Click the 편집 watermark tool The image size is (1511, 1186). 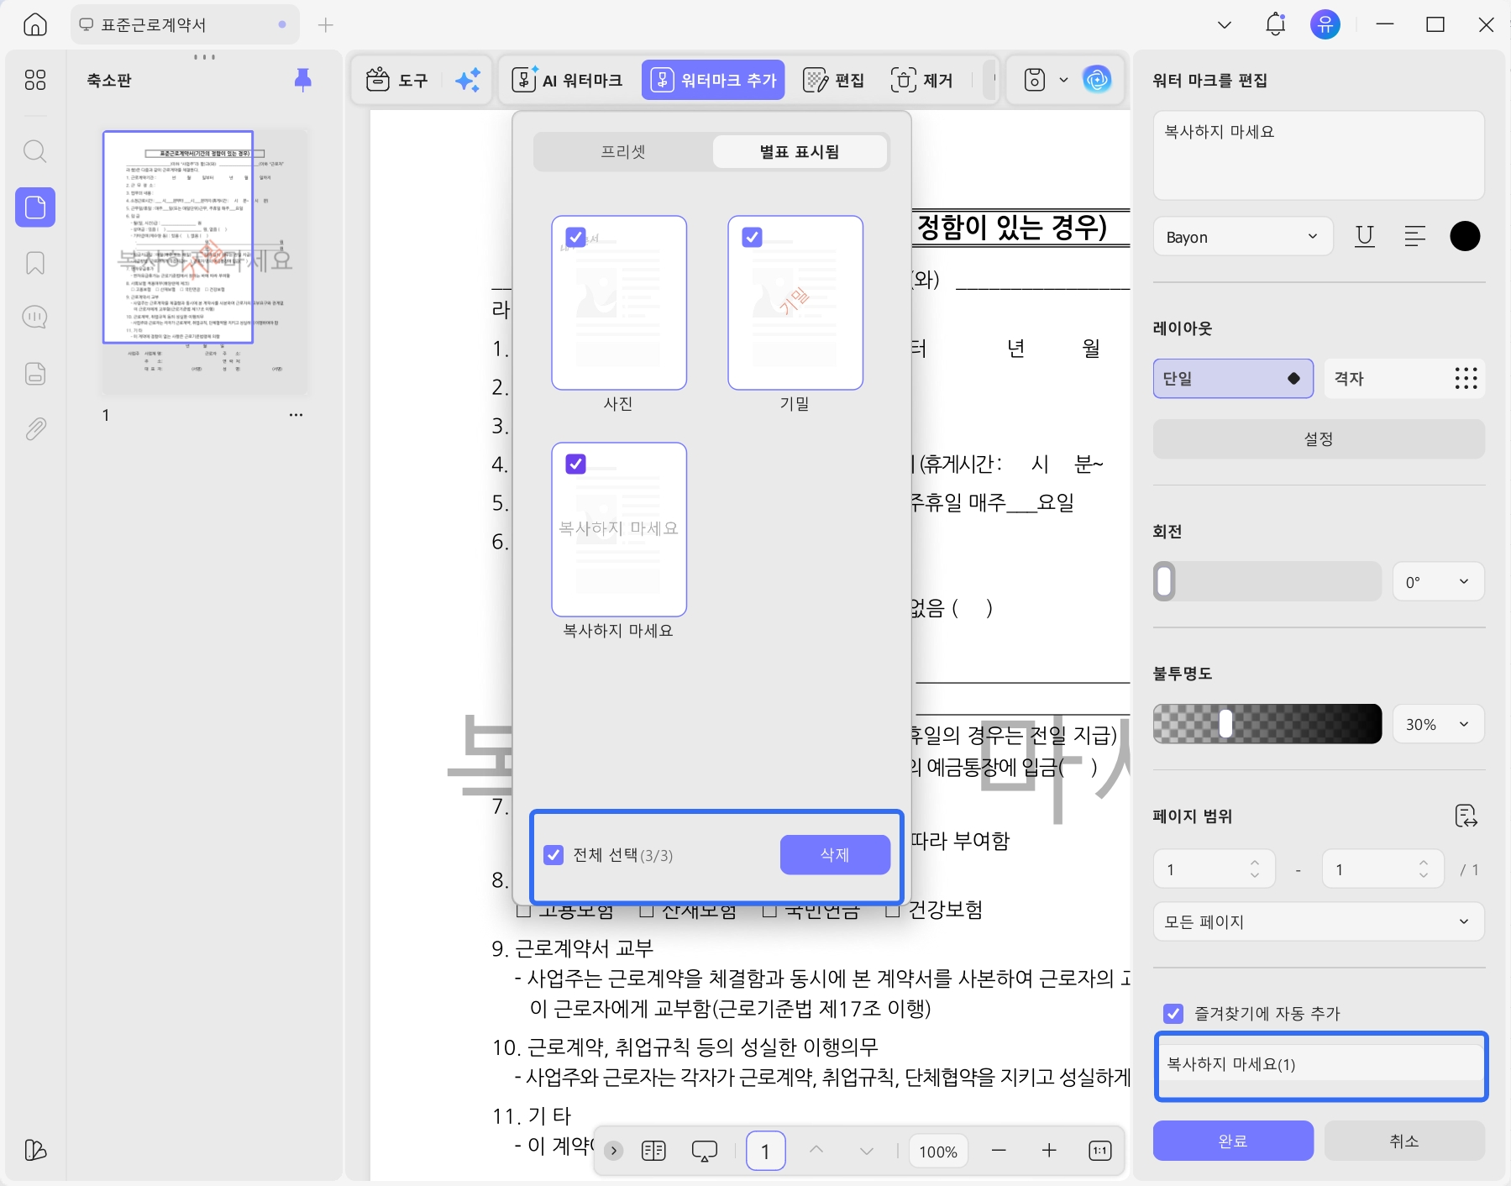pyautogui.click(x=834, y=80)
